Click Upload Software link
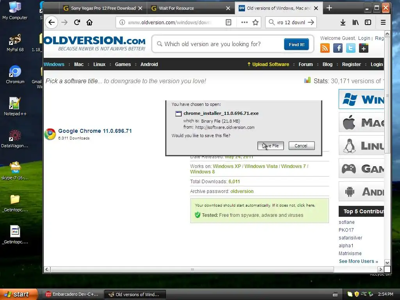The image size is (400, 300). click(268, 64)
